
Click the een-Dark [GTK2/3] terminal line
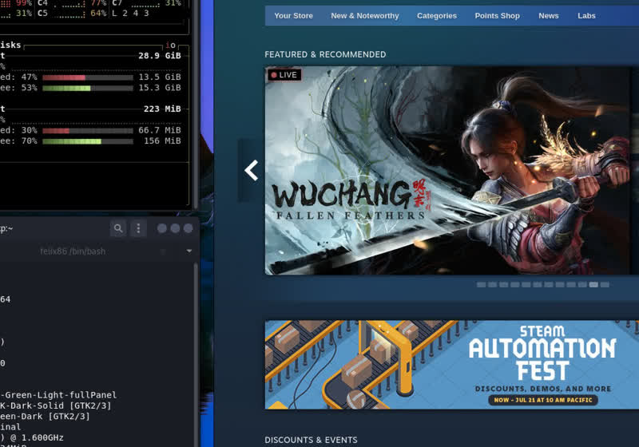(45, 416)
